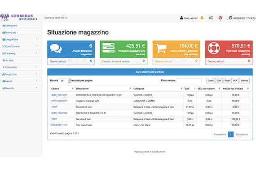256x171 pixels.
Task: Go to Precedente page
Action: 220,135
